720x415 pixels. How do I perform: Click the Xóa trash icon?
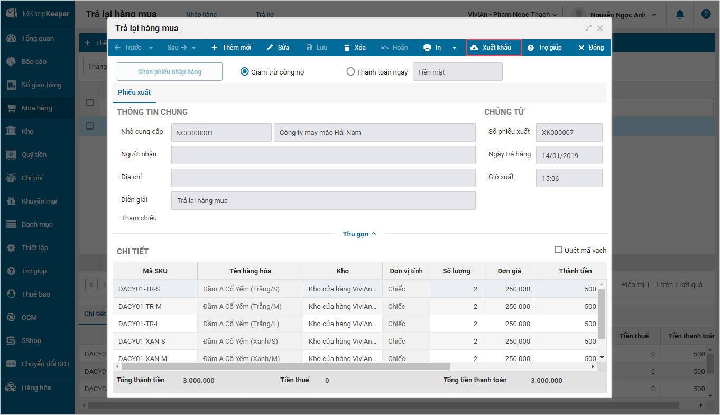[x=347, y=48]
